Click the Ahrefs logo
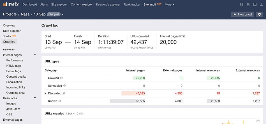This screenshot has width=266, height=124. pyautogui.click(x=11, y=4)
